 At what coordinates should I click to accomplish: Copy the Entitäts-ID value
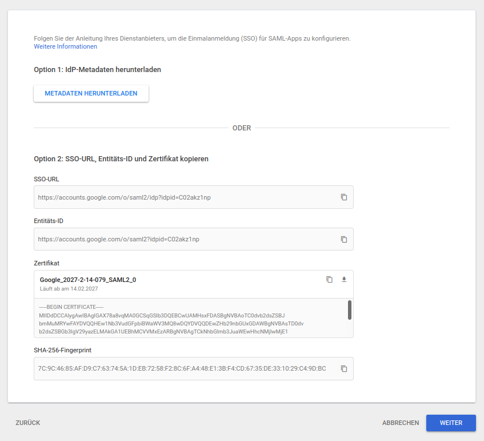pyautogui.click(x=344, y=240)
